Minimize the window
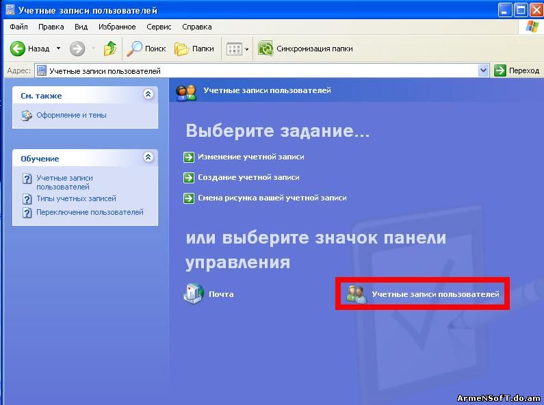The height and width of the screenshot is (405, 544). coord(504,10)
